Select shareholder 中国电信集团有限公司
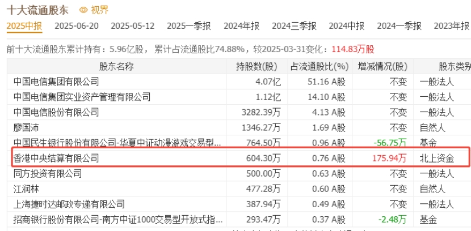 point(56,82)
